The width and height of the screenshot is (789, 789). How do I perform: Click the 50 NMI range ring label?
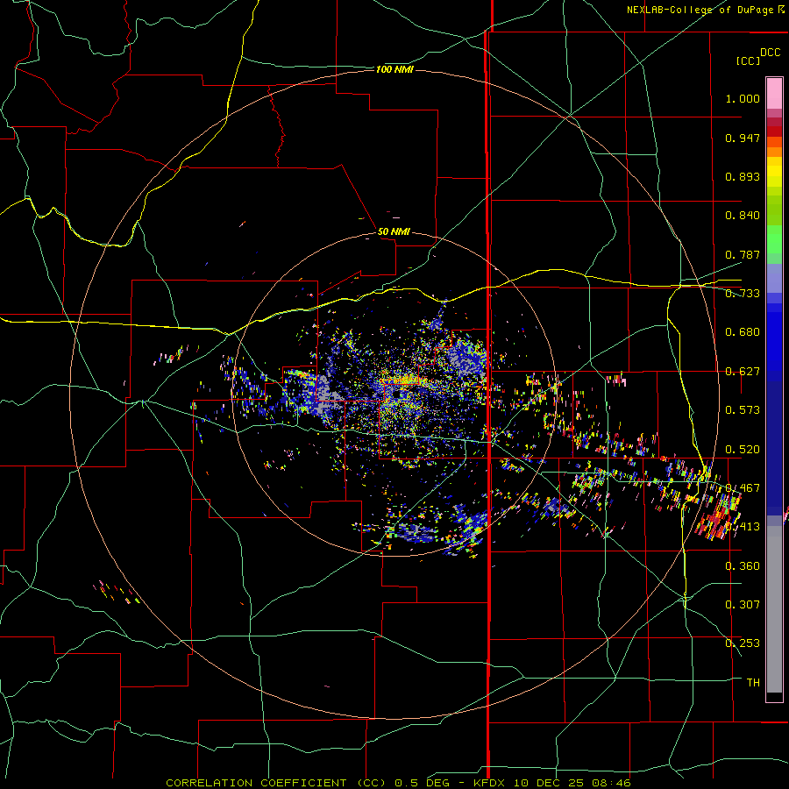[x=394, y=232]
